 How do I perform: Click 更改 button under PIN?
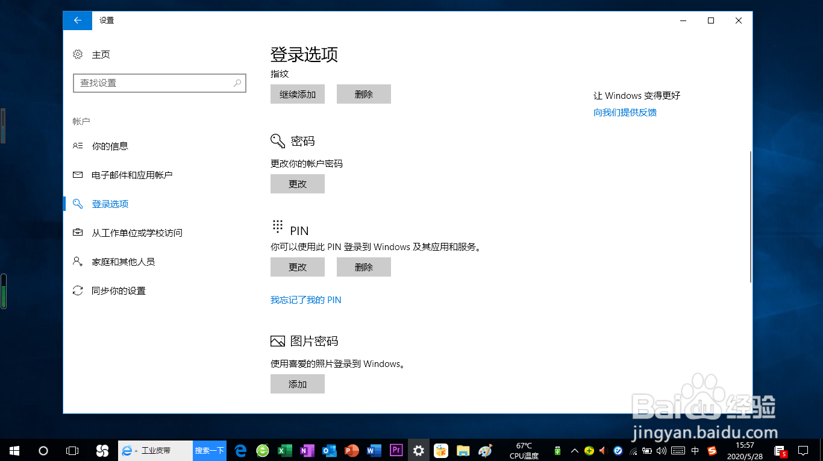coord(298,267)
